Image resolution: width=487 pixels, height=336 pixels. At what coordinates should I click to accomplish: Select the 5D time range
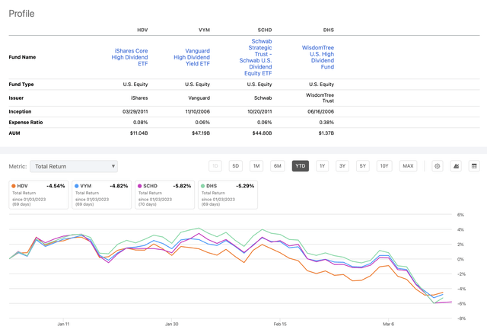[x=236, y=166]
